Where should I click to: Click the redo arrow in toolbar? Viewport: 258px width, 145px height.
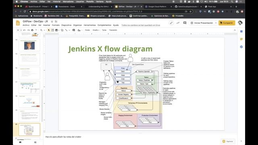pos(28,30)
